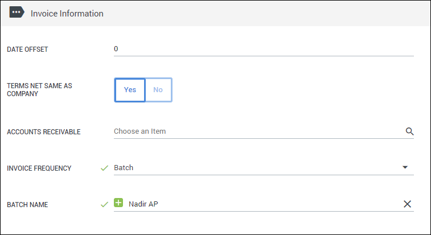Click the INVOICE FREQUENCY label
Screen dimensions: 431x235
[x=39, y=168]
